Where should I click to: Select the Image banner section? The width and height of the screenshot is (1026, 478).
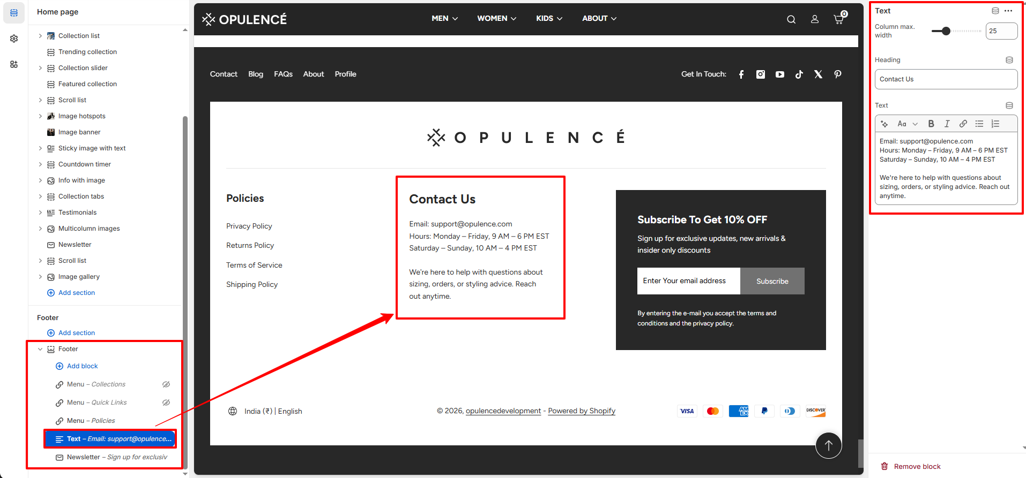[79, 132]
